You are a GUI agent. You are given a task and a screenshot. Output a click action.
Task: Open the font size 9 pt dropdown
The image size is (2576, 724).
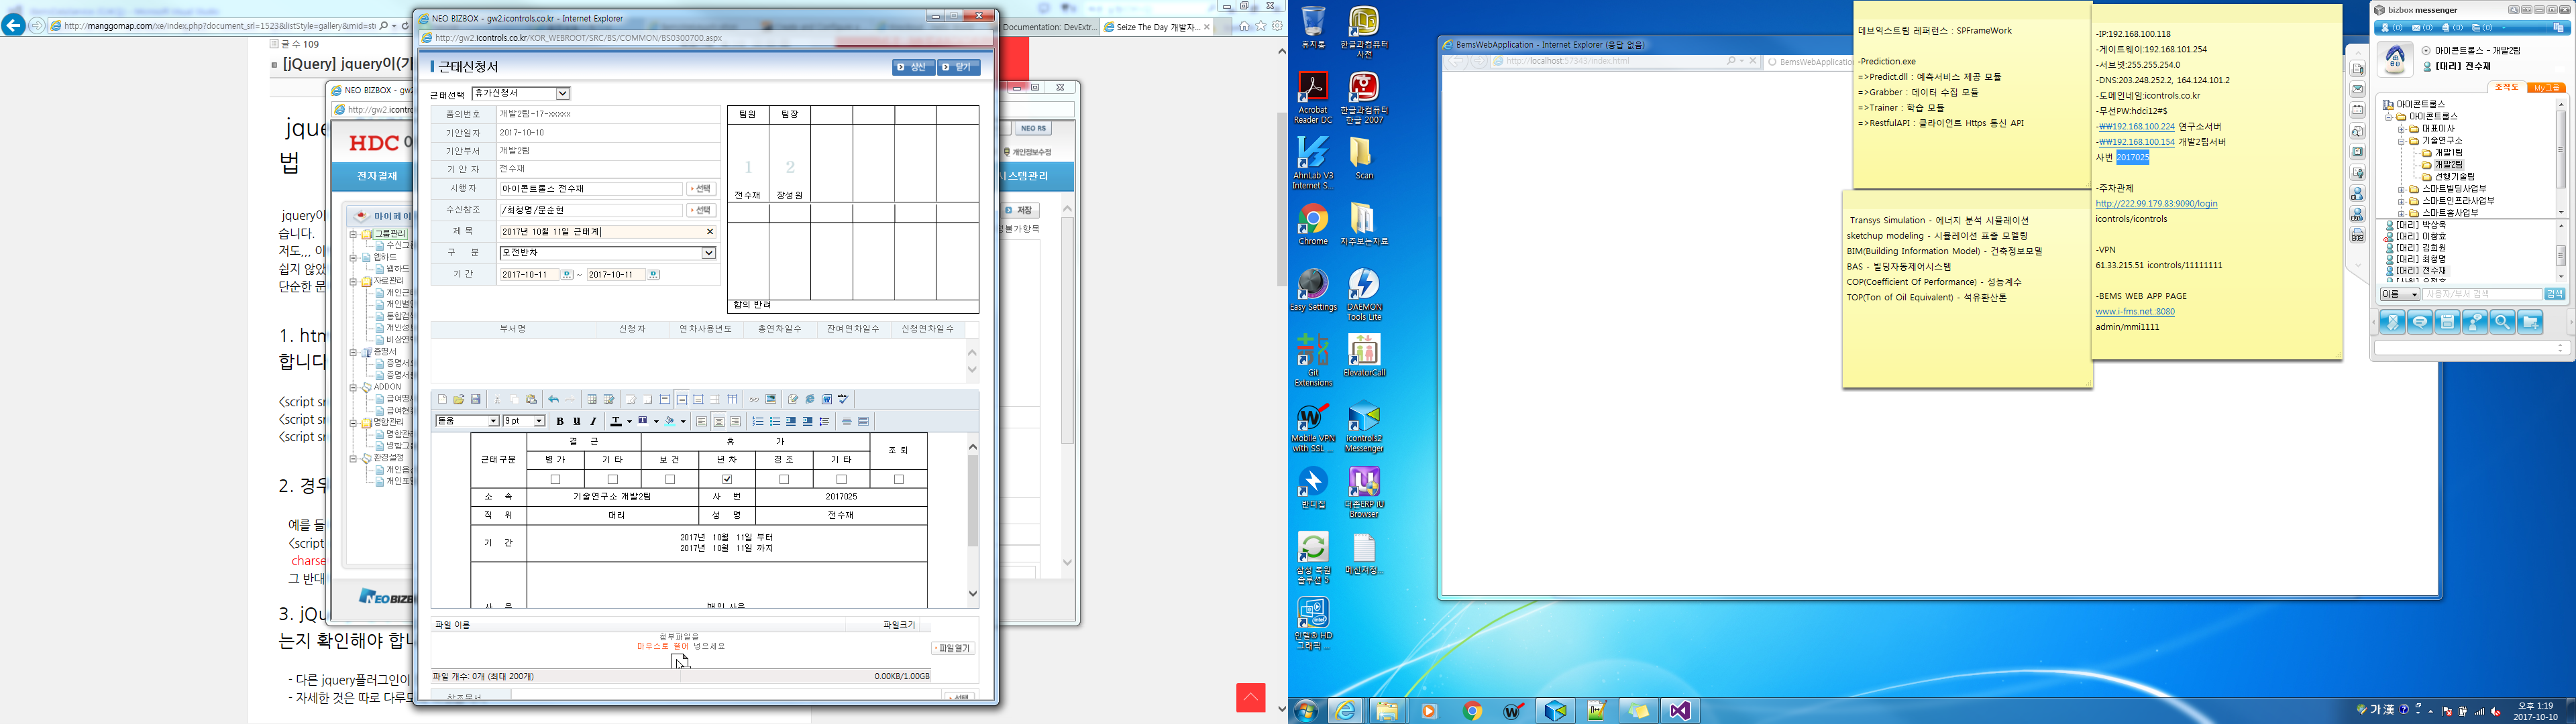[539, 421]
